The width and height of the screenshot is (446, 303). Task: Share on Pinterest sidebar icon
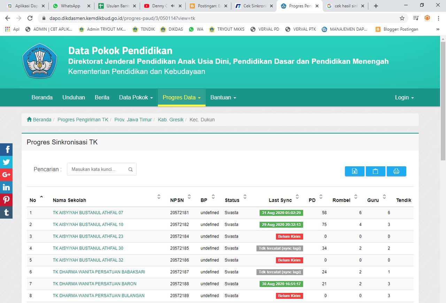[6, 200]
